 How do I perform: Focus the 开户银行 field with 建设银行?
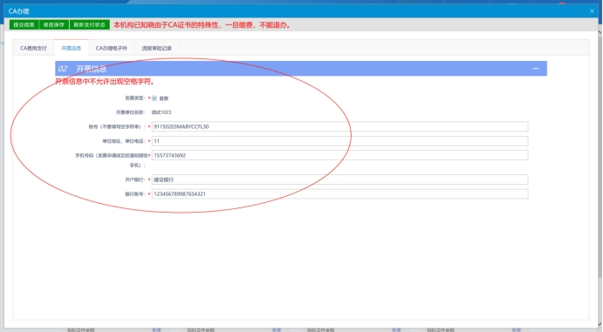tap(340, 180)
